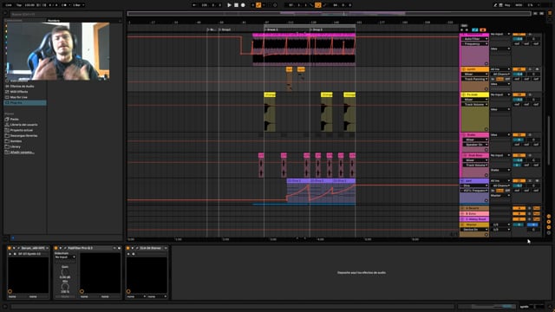The height and width of the screenshot is (312, 555).
Task: Set synth track monitor to Off
Action: click(507, 79)
